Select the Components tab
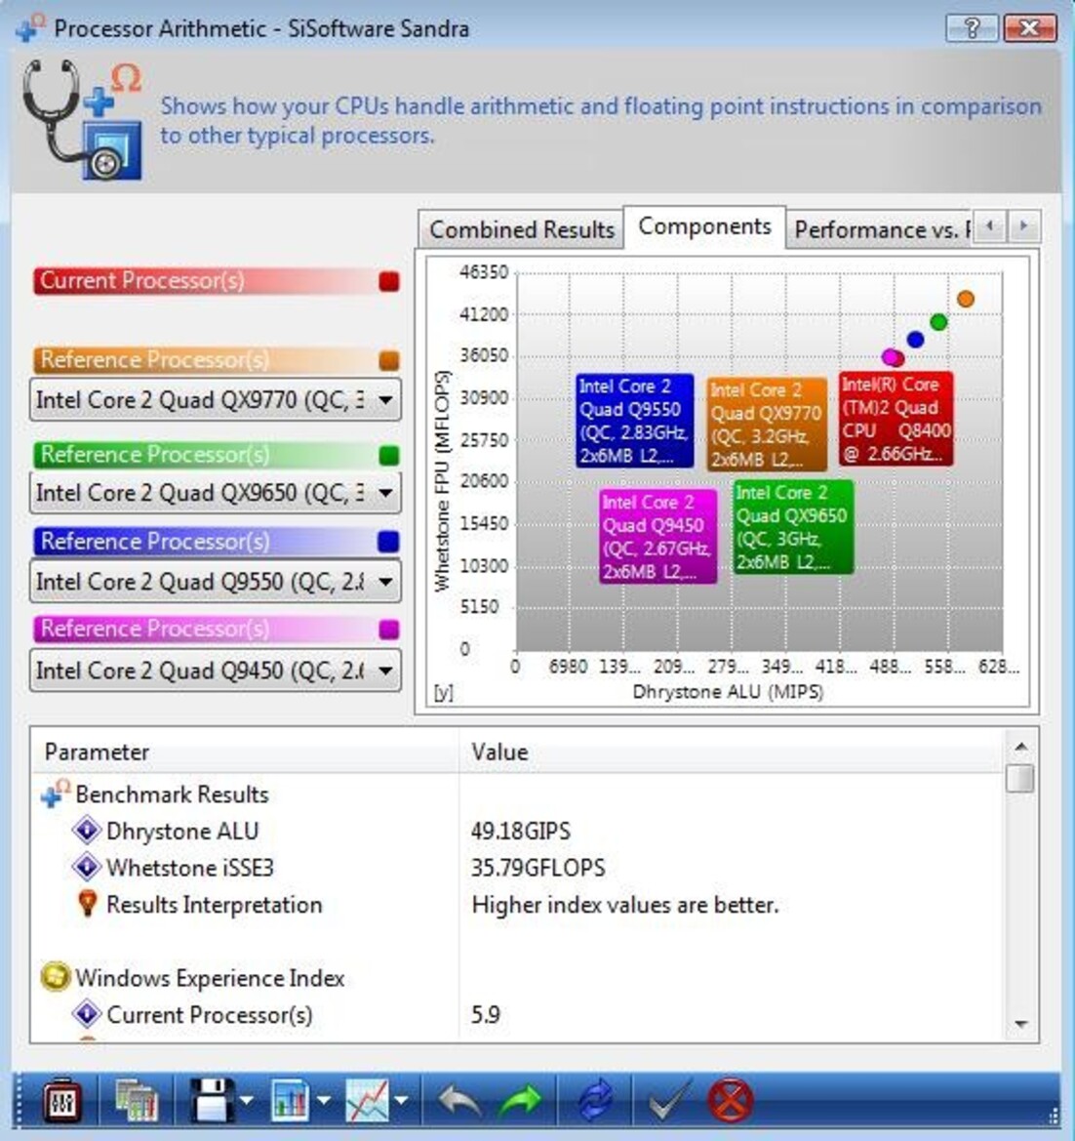Image resolution: width=1075 pixels, height=1141 pixels. point(704,226)
